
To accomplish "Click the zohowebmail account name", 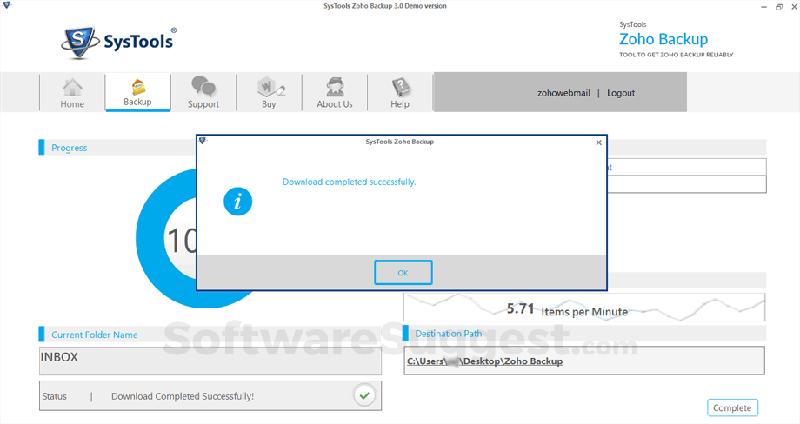I will pyautogui.click(x=563, y=93).
